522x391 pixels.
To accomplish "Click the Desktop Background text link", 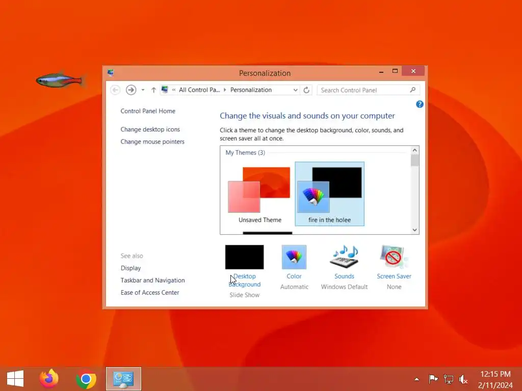I will pyautogui.click(x=244, y=281).
